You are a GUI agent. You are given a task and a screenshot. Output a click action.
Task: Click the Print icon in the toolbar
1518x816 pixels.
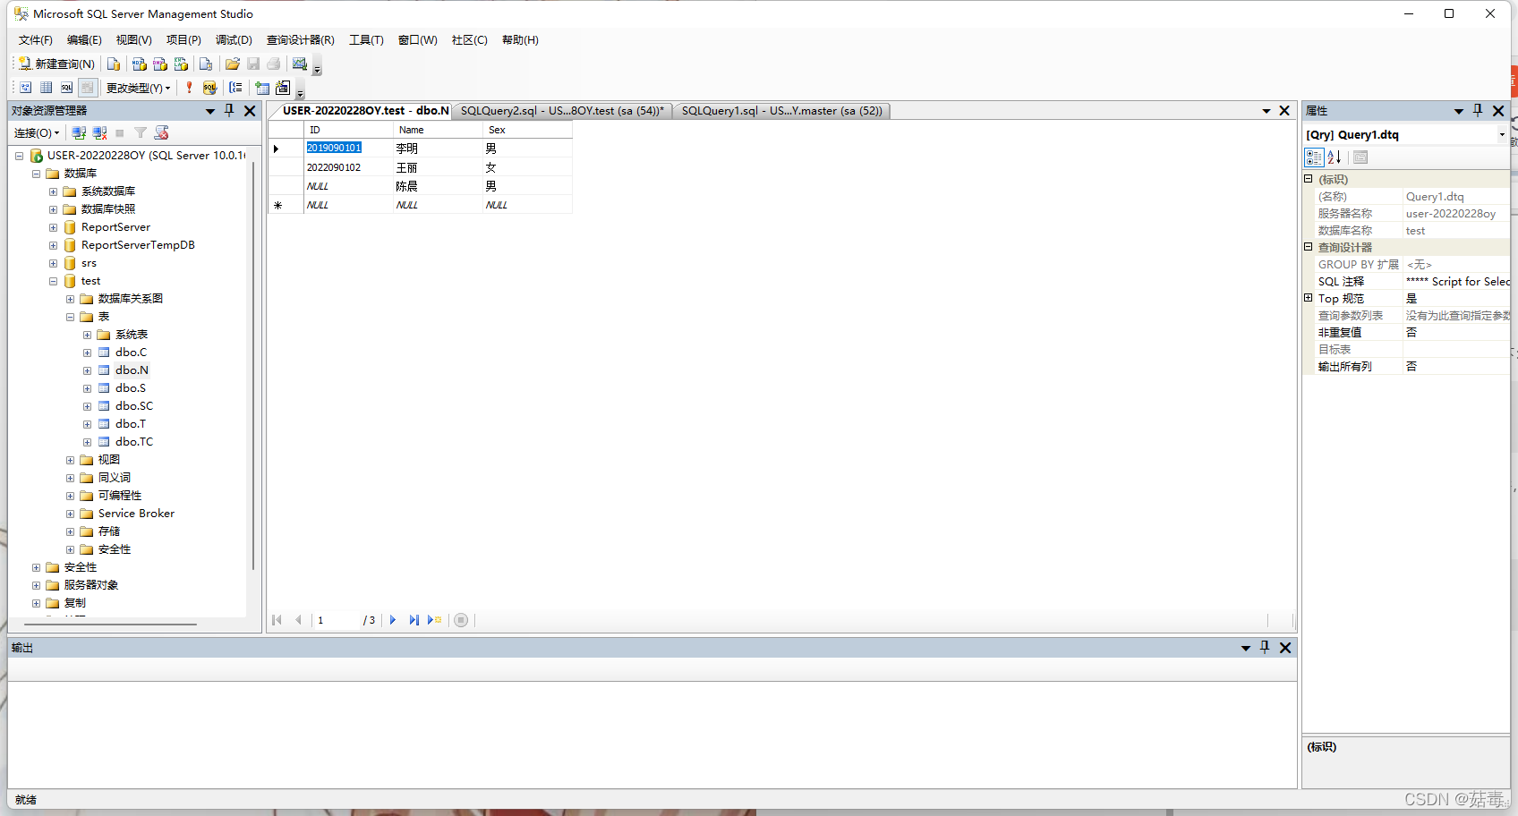(x=274, y=64)
